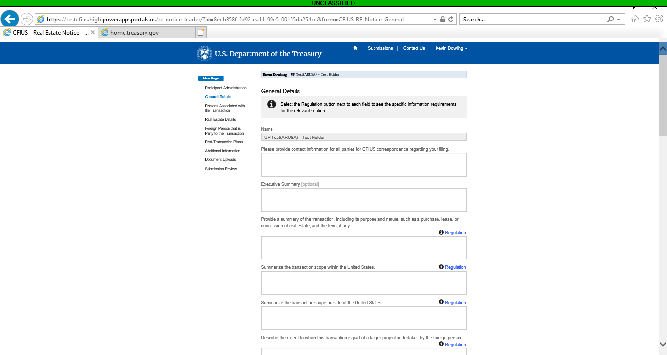Click the search magnifier icon in browser
Viewport: 667px width, 355px height.
point(610,20)
